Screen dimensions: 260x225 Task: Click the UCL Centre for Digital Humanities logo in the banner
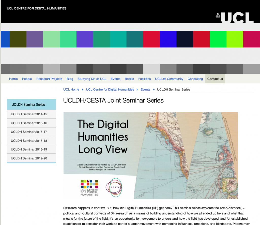pyautogui.click(x=89, y=188)
